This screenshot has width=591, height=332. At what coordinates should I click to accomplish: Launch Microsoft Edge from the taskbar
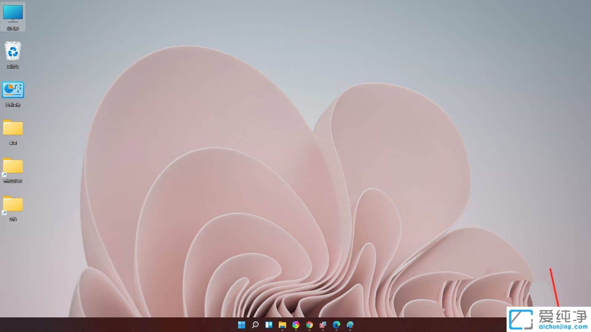tap(336, 325)
